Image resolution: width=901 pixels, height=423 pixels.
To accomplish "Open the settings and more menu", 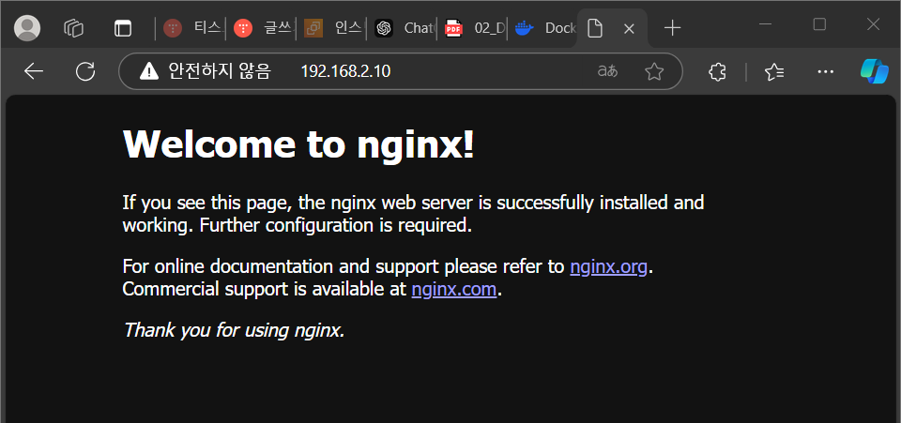I will point(825,71).
